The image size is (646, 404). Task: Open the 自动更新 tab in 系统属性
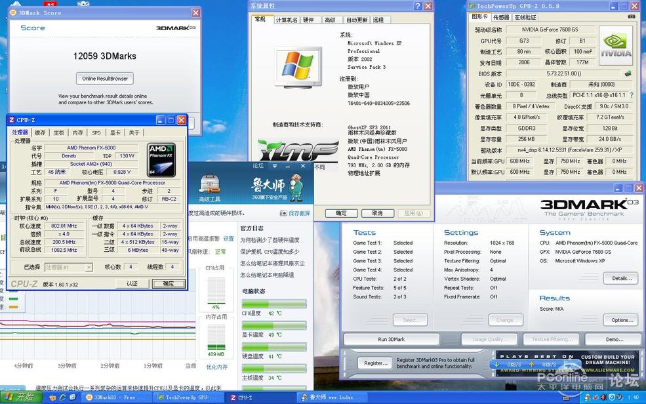(357, 20)
